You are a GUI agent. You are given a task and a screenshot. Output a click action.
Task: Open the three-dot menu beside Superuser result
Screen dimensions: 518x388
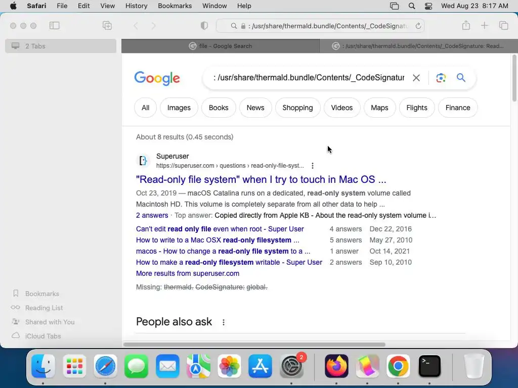(313, 166)
